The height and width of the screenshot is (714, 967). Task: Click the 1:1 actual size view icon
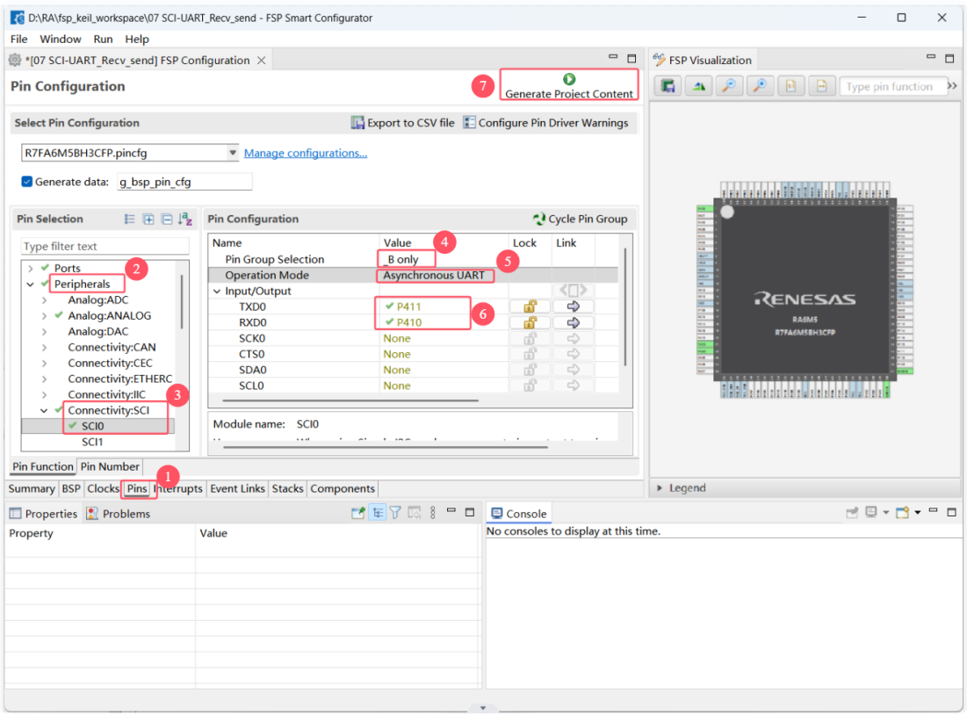[790, 86]
